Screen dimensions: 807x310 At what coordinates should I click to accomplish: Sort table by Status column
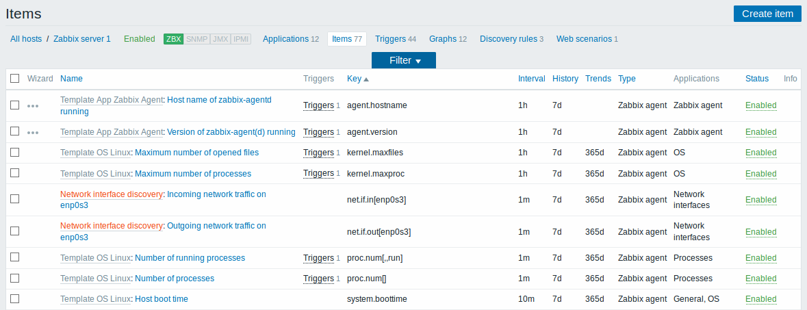point(756,79)
